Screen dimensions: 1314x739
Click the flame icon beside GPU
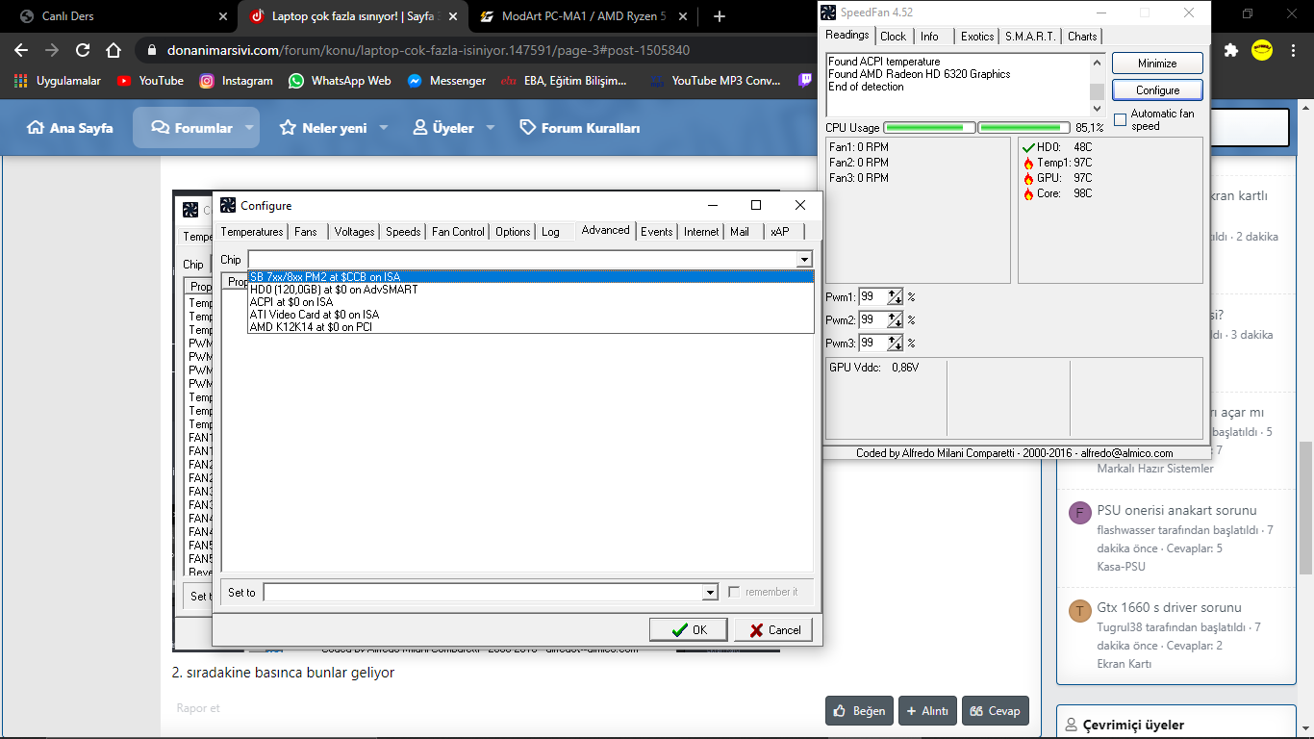click(x=1028, y=178)
